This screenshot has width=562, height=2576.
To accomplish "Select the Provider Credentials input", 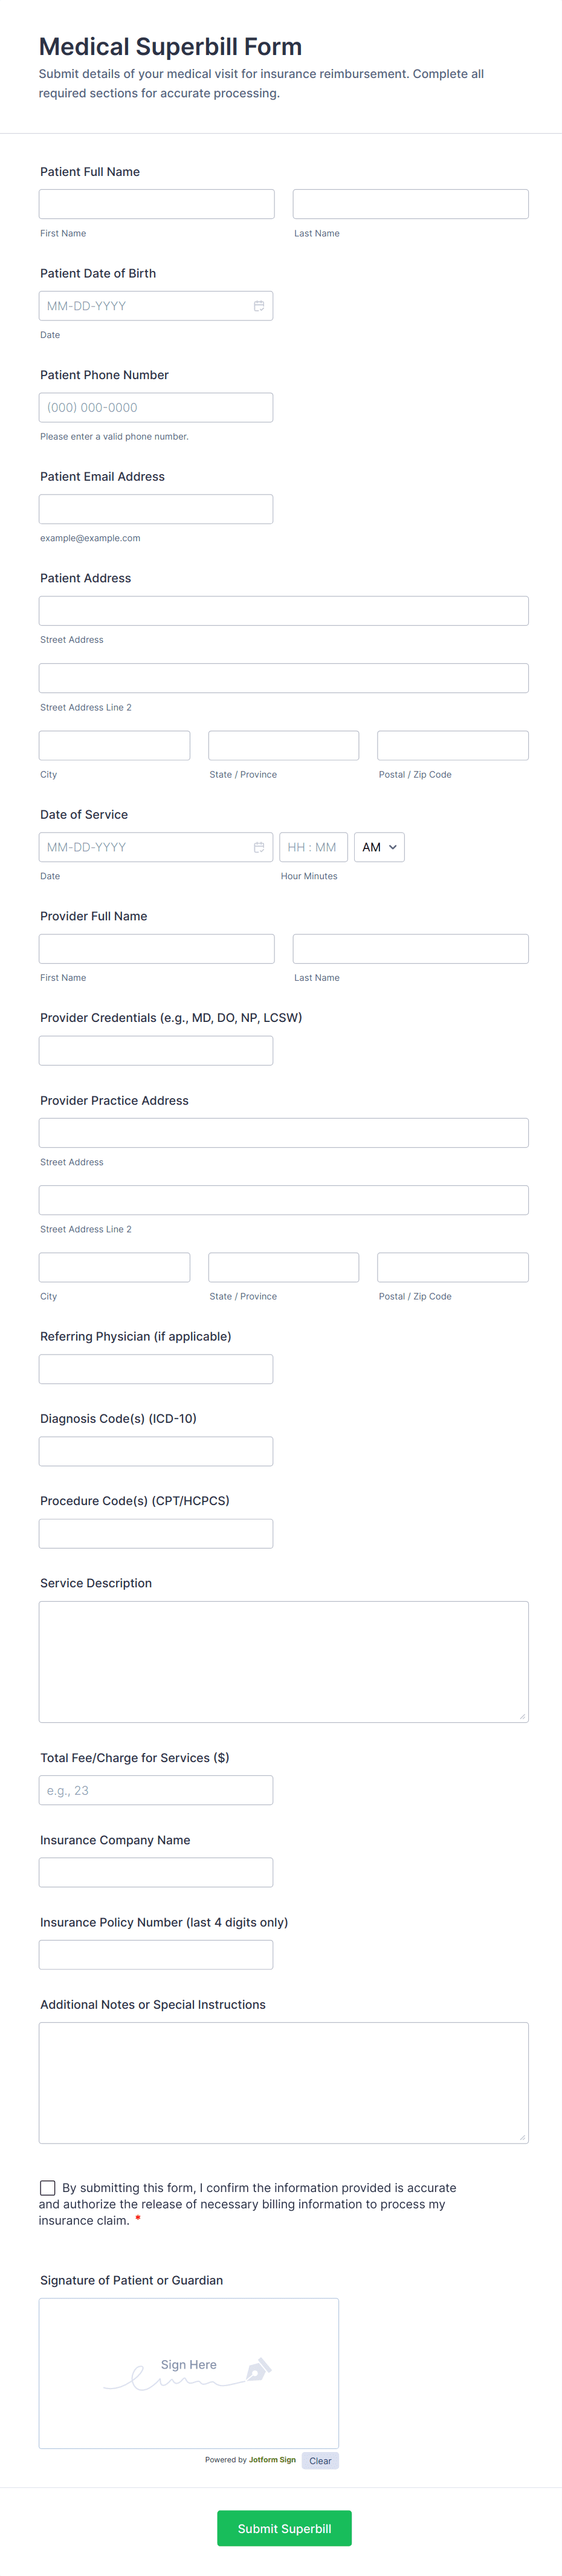I will click(156, 1050).
